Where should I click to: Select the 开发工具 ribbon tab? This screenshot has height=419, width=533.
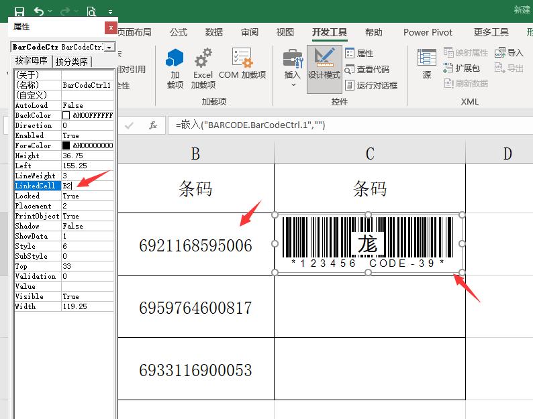[x=330, y=32]
